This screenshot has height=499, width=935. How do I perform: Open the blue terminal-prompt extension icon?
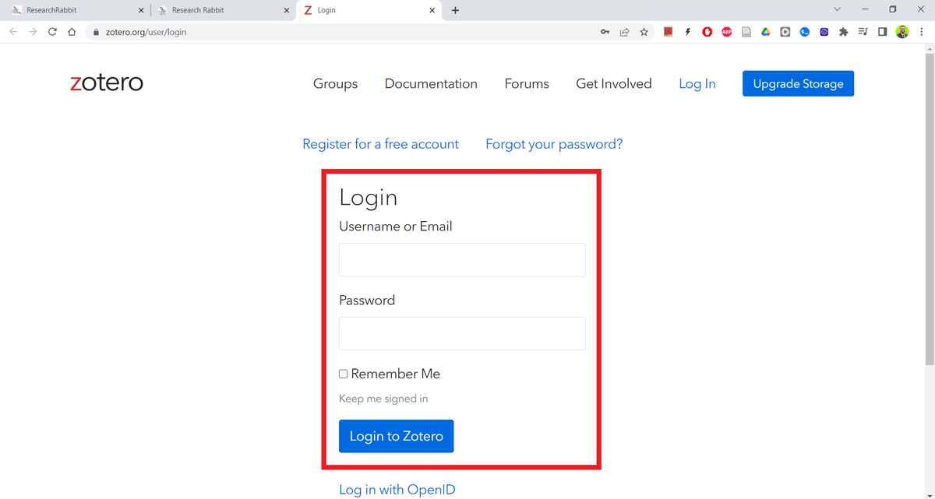click(x=804, y=32)
